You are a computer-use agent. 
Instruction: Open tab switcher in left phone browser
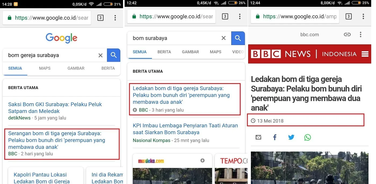point(100,18)
